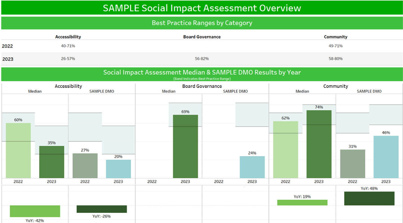Click the 27% Accessibility SAMPLE DMO bar
This screenshot has height=223, width=403.
pyautogui.click(x=85, y=166)
